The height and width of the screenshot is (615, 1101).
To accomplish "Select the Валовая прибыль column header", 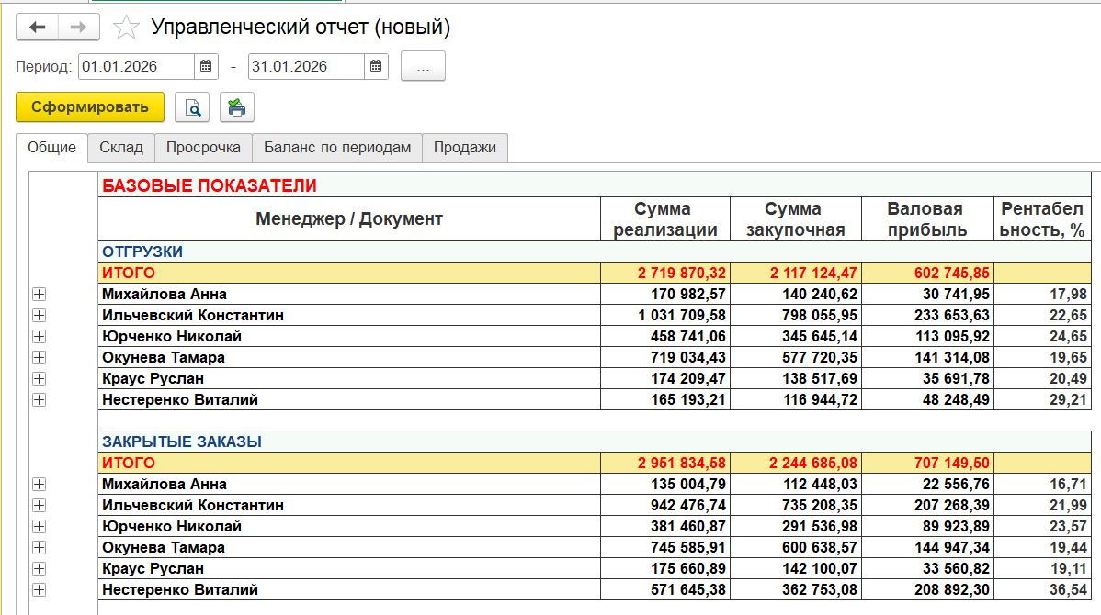I will point(927,219).
